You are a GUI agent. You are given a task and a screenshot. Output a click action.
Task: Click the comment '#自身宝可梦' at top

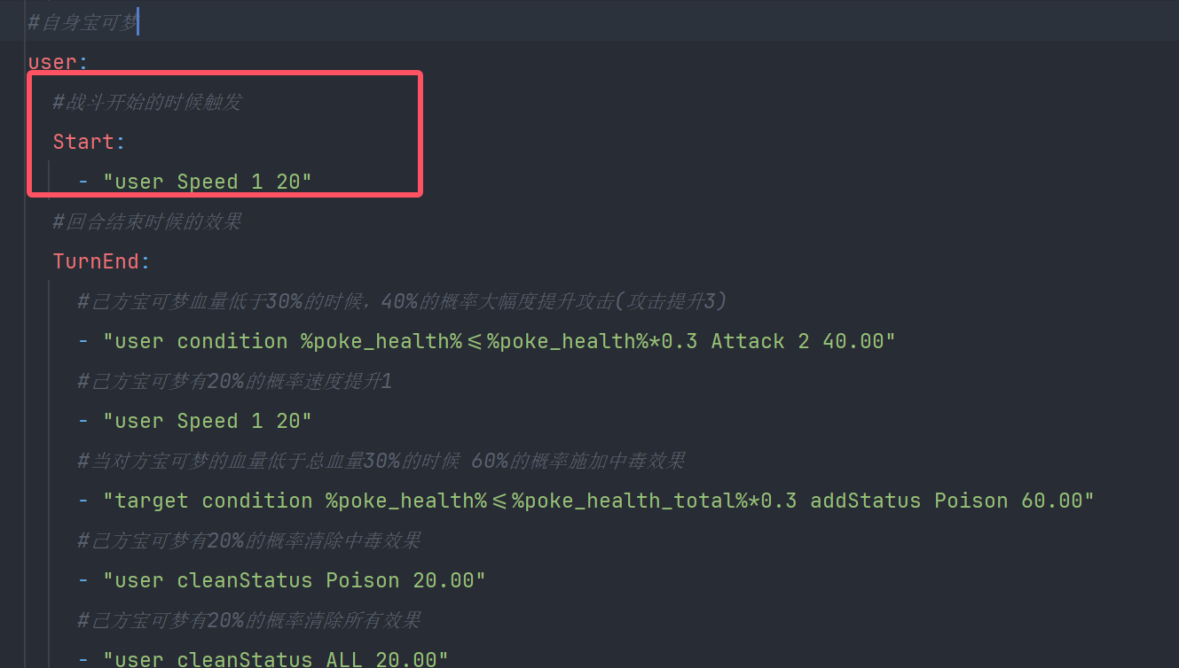(83, 22)
